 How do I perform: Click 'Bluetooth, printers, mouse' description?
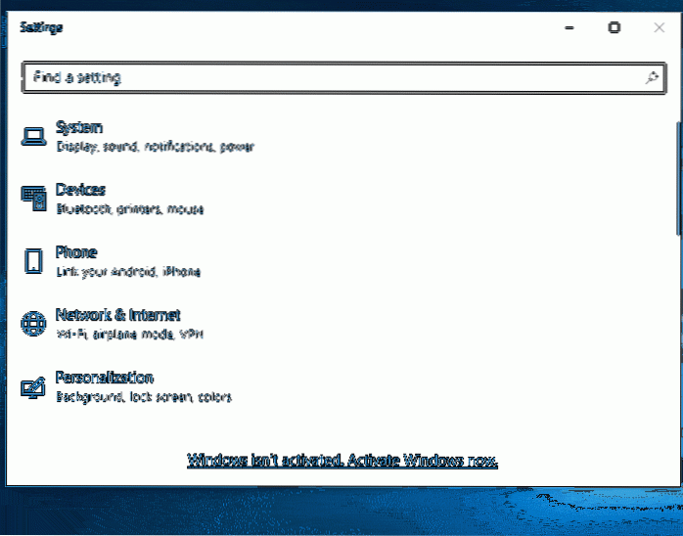pos(129,209)
